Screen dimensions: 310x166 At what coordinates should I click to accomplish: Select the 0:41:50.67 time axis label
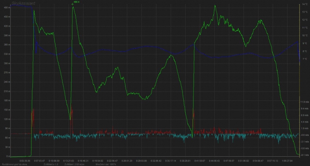tap(200, 160)
